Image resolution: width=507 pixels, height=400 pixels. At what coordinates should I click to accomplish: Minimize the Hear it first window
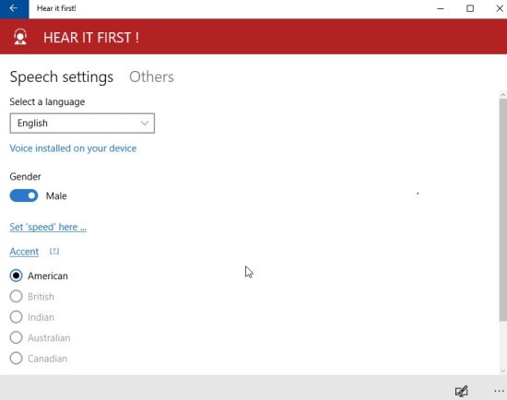click(441, 8)
